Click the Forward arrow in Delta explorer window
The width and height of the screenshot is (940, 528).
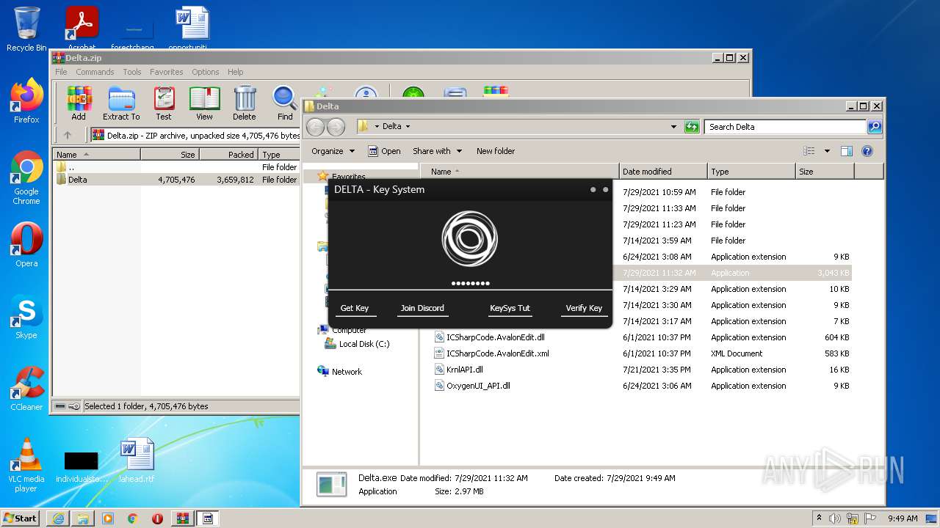point(336,127)
